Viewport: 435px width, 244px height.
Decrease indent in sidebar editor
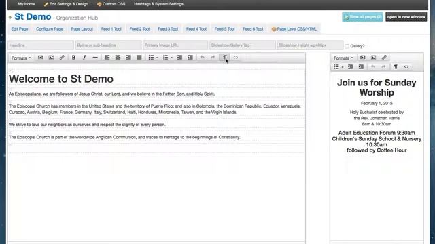(x=351, y=67)
